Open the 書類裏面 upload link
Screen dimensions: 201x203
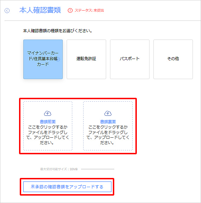coord(108,122)
